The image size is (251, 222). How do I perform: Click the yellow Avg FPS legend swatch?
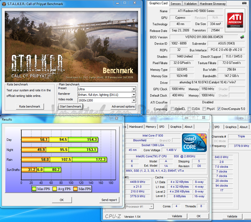(x=55, y=189)
